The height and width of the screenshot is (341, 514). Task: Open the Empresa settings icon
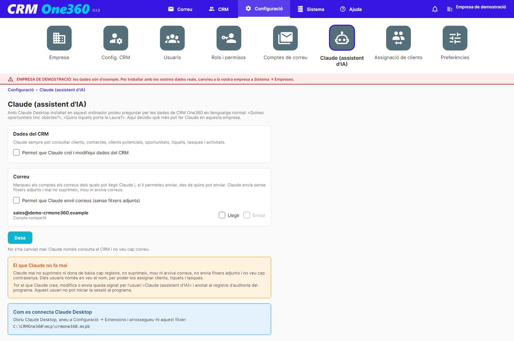[59, 38]
